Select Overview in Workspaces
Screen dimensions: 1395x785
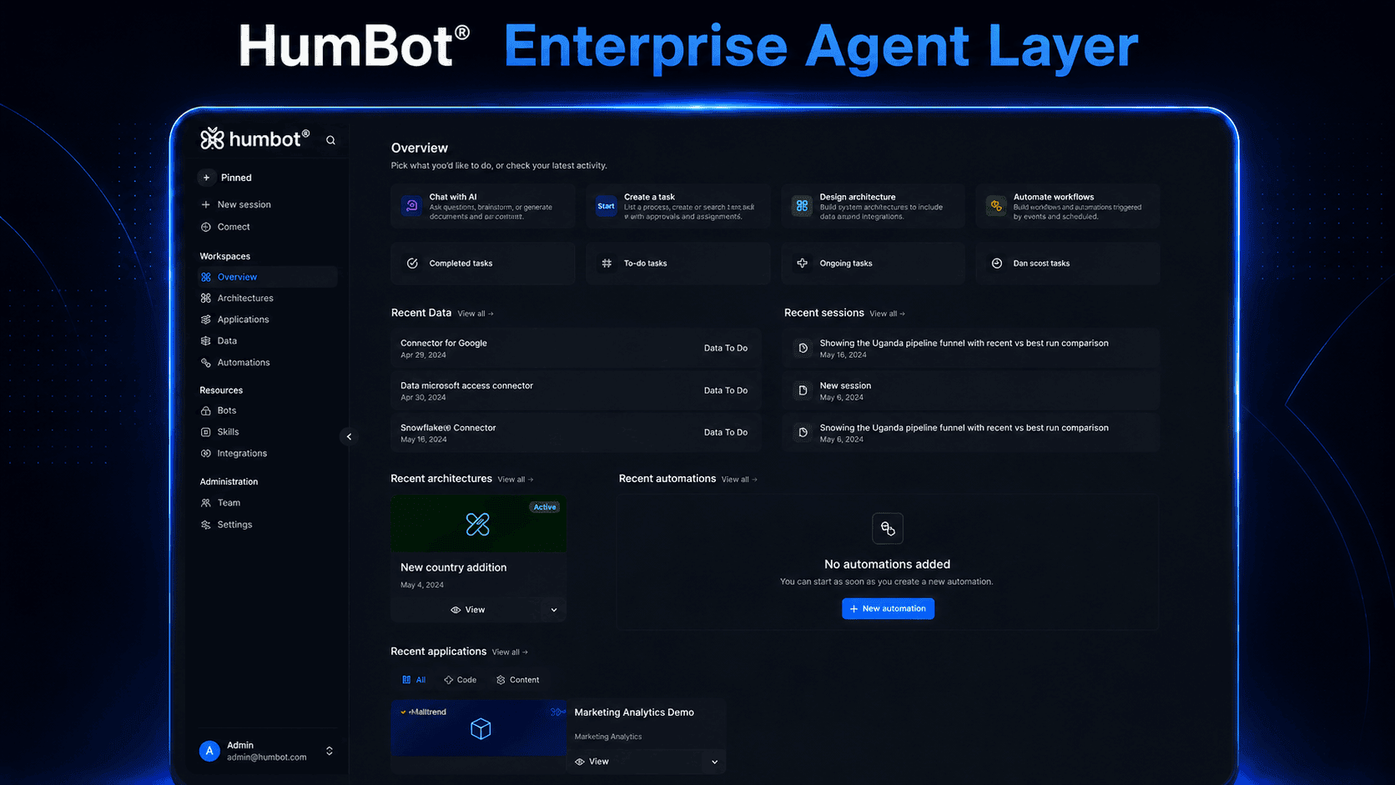(x=267, y=277)
